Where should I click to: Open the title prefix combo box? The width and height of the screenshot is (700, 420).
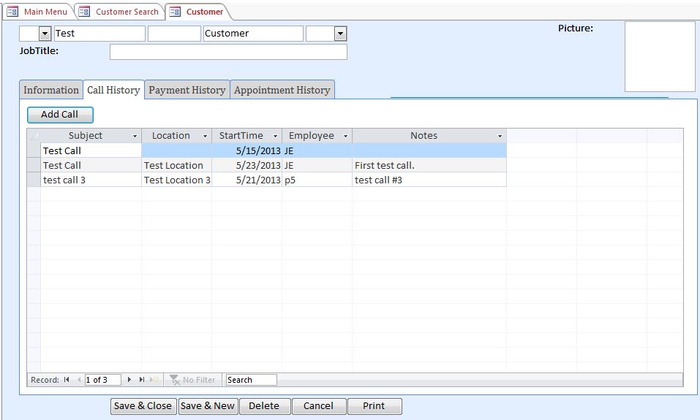tap(45, 34)
